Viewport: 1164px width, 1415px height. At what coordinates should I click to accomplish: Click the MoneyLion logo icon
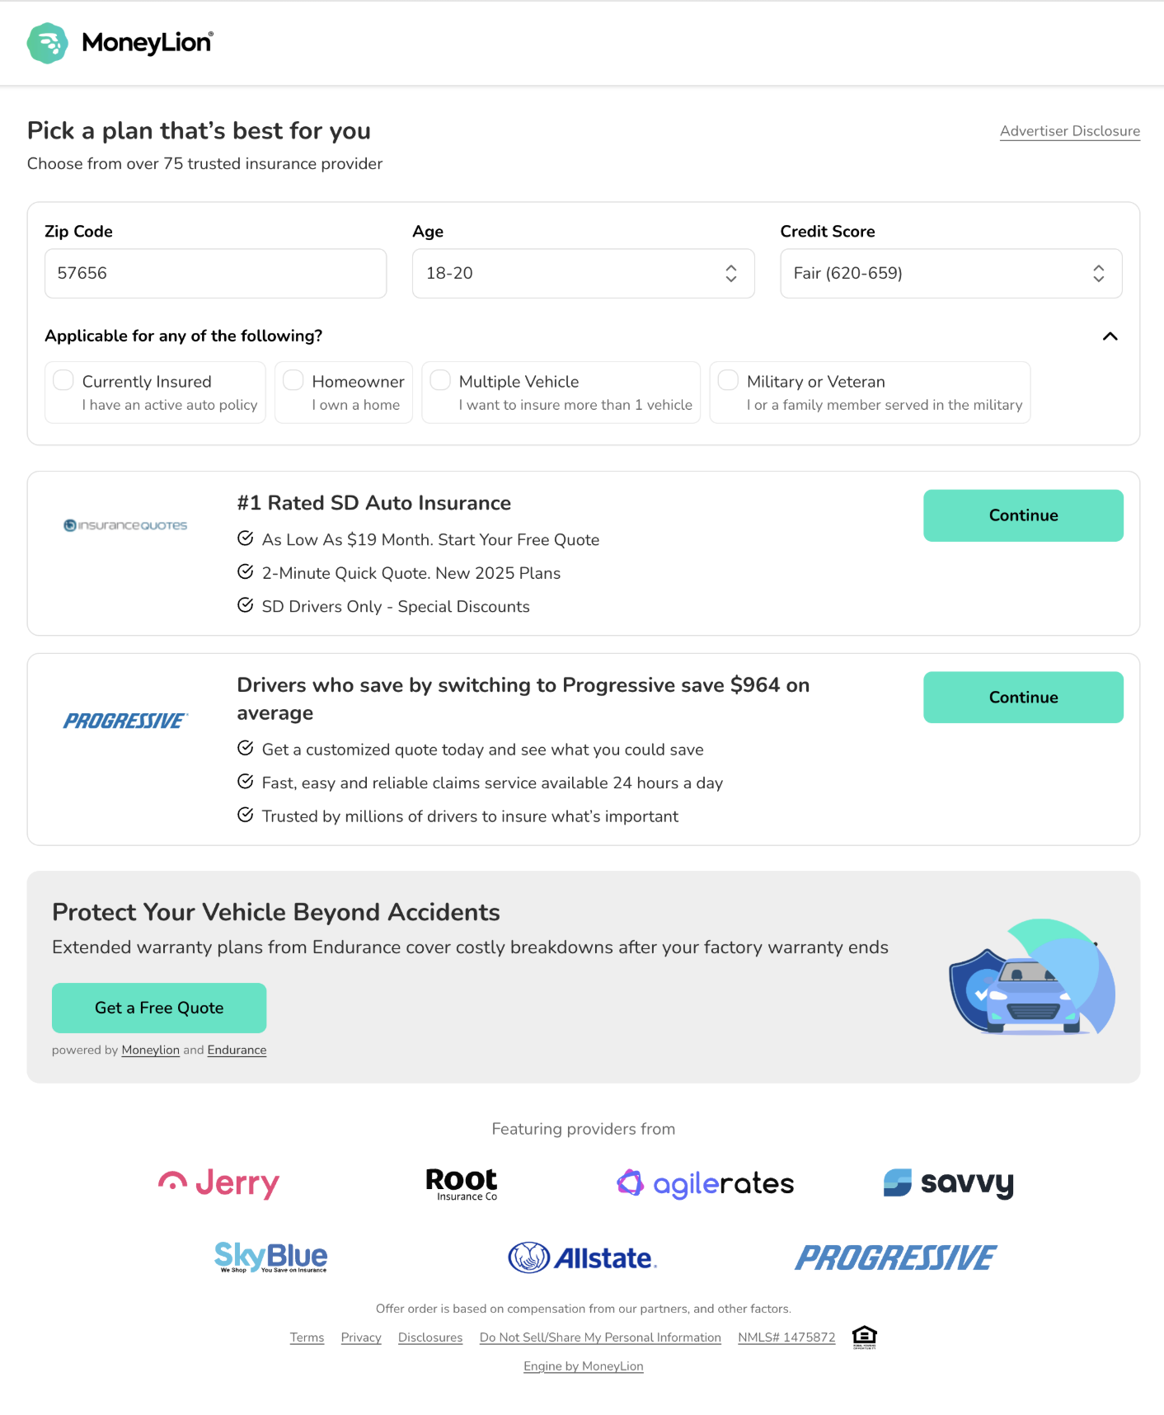[47, 43]
